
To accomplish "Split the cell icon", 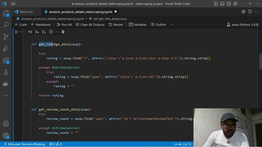I will pos(51,32).
